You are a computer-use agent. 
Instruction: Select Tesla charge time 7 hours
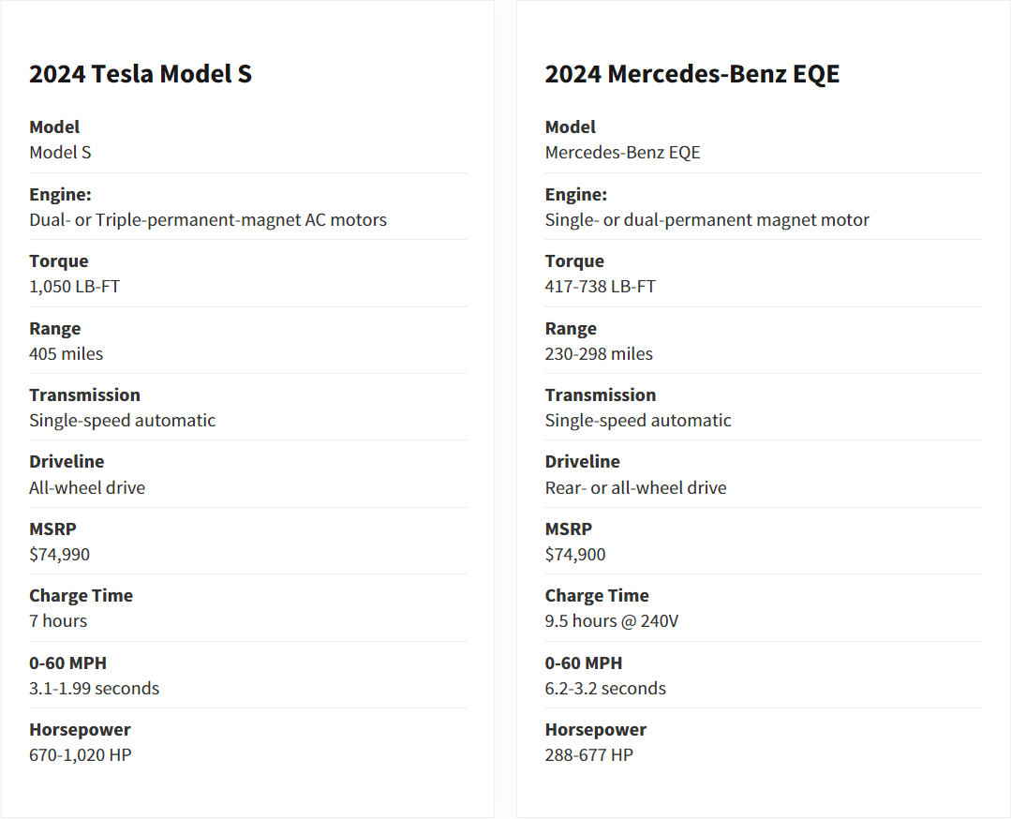pyautogui.click(x=58, y=620)
